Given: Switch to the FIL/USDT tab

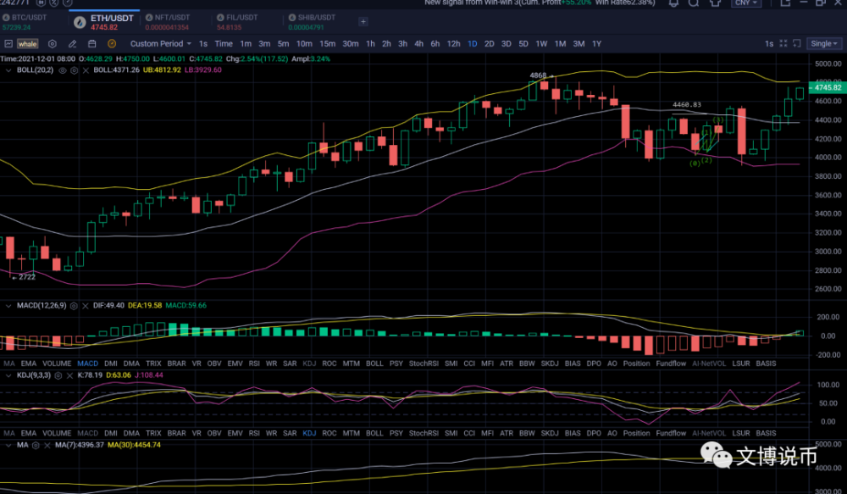Looking at the screenshot, I should (x=237, y=22).
